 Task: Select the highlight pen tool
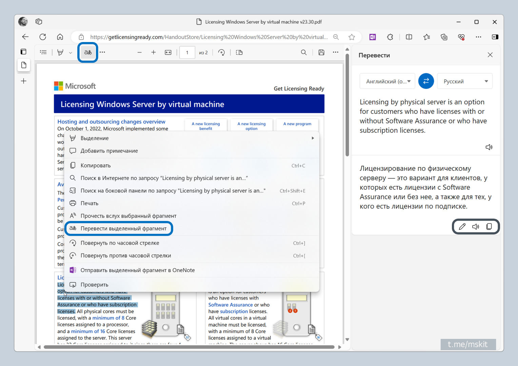[x=60, y=52]
